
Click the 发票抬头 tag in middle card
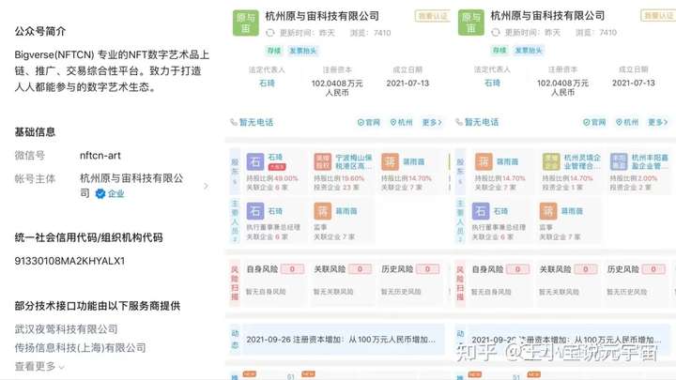click(x=302, y=51)
